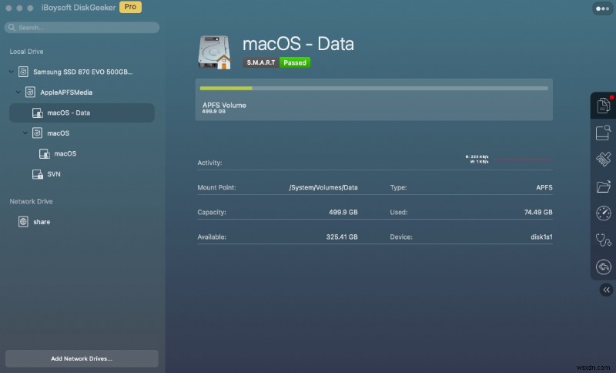The height and width of the screenshot is (373, 616).
Task: Click the search magnifier icon
Action: click(12, 27)
